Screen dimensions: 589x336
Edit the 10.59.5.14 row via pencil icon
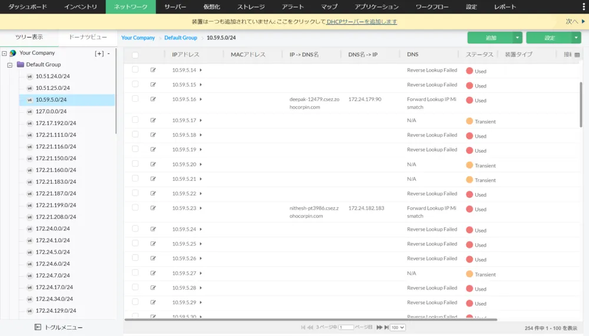click(x=153, y=70)
